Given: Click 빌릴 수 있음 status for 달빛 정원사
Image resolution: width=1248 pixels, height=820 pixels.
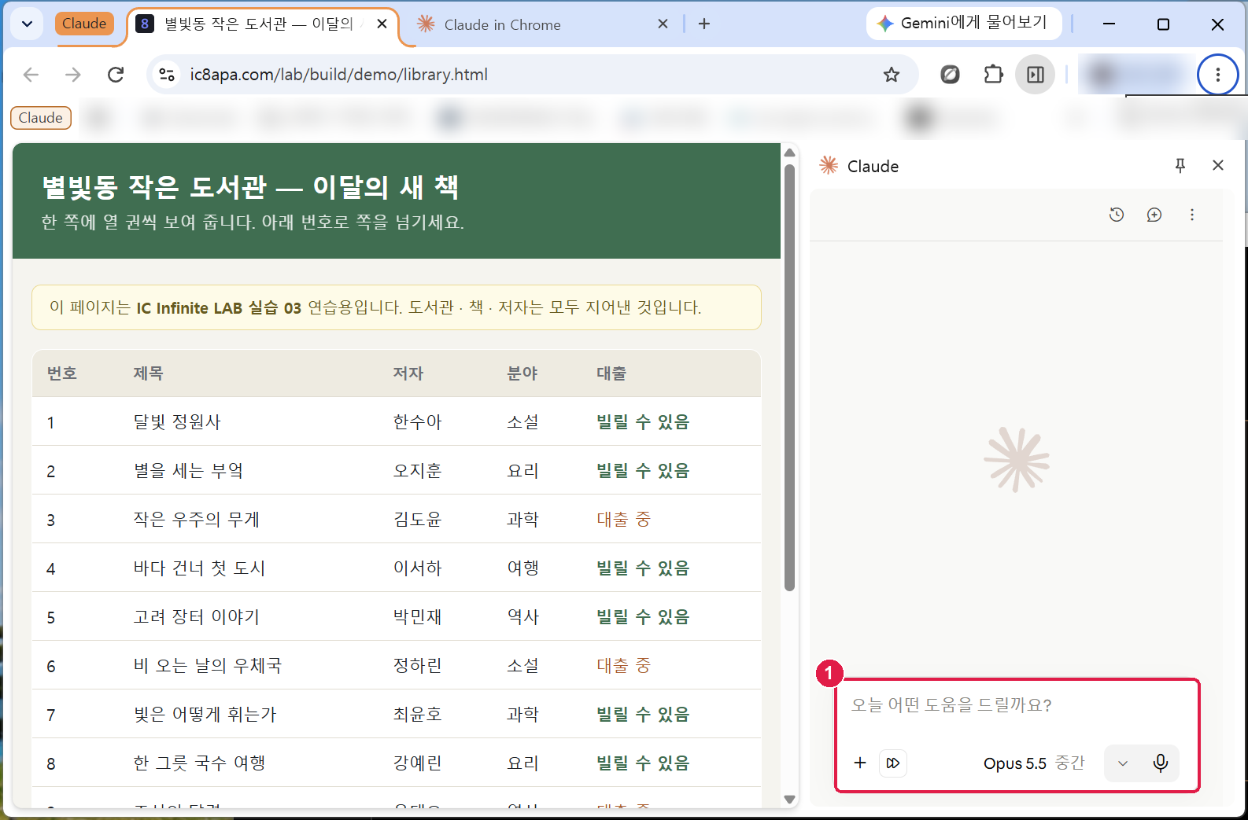Looking at the screenshot, I should pos(642,422).
